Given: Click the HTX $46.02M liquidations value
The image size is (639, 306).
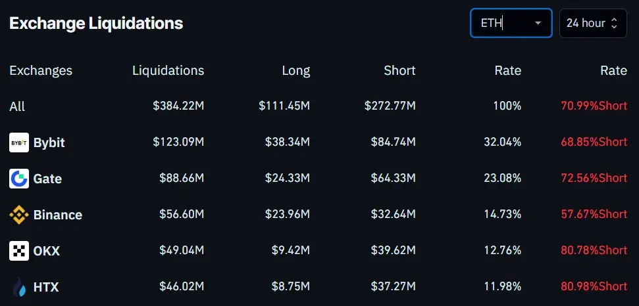Looking at the screenshot, I should tap(182, 286).
